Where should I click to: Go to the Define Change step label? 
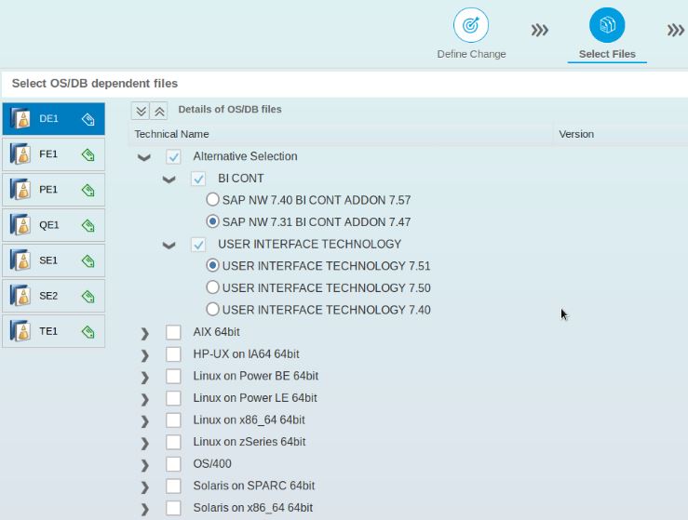click(x=471, y=54)
